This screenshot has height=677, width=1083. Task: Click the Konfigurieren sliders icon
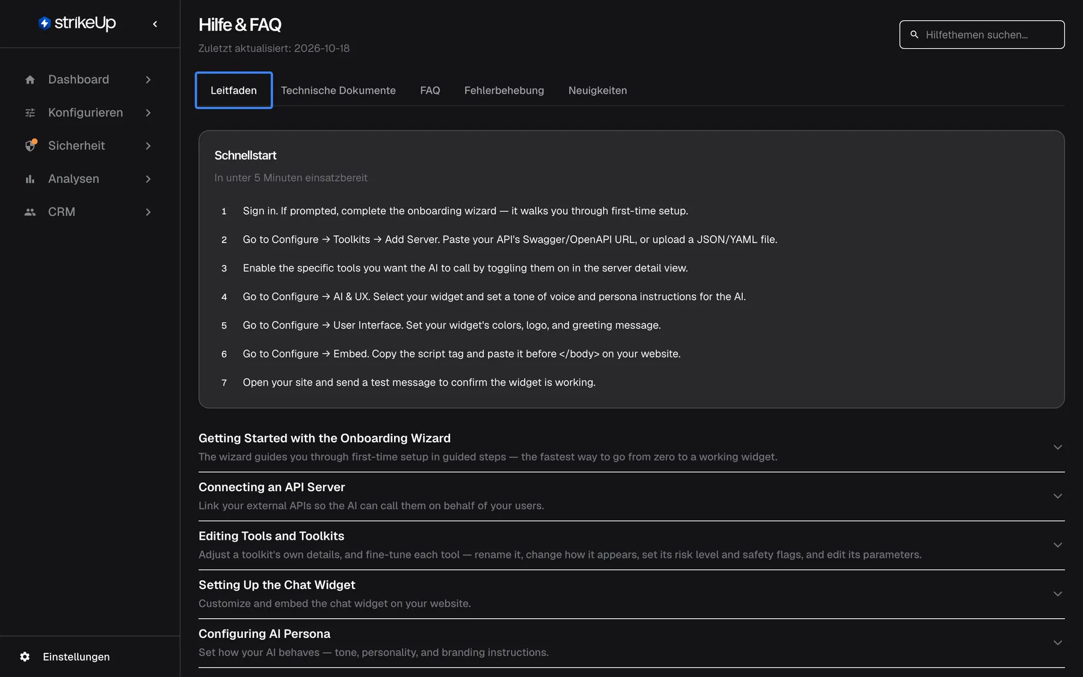pos(30,113)
